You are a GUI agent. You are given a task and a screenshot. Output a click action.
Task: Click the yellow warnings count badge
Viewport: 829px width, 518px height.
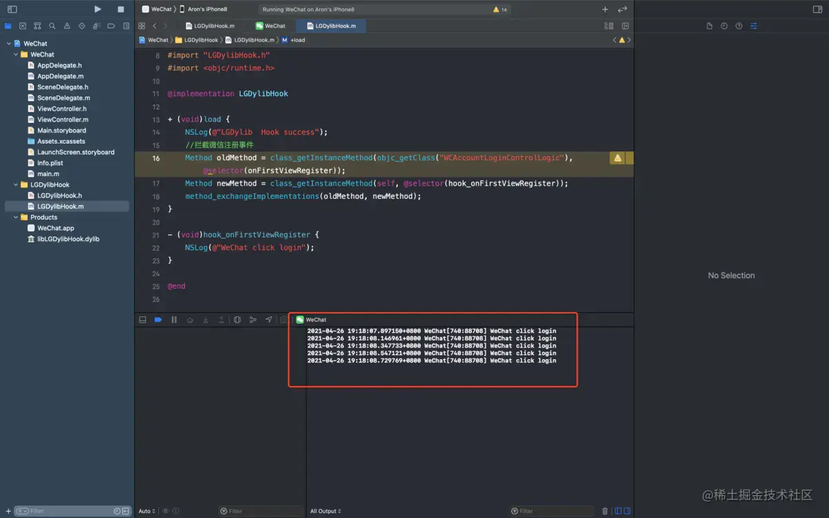tap(500, 10)
